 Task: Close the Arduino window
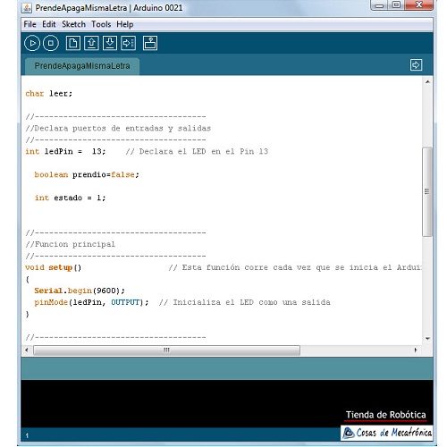418,5
